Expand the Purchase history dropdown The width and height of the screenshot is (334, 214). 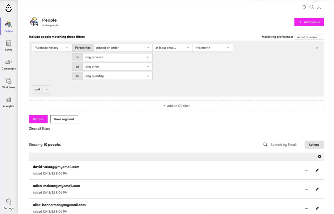click(x=52, y=48)
